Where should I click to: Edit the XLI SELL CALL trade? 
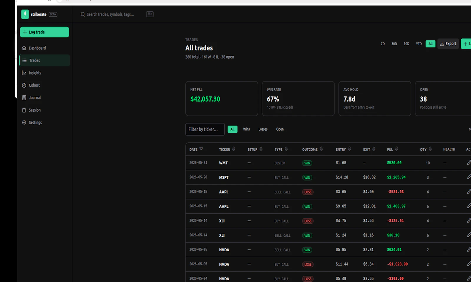point(469,235)
